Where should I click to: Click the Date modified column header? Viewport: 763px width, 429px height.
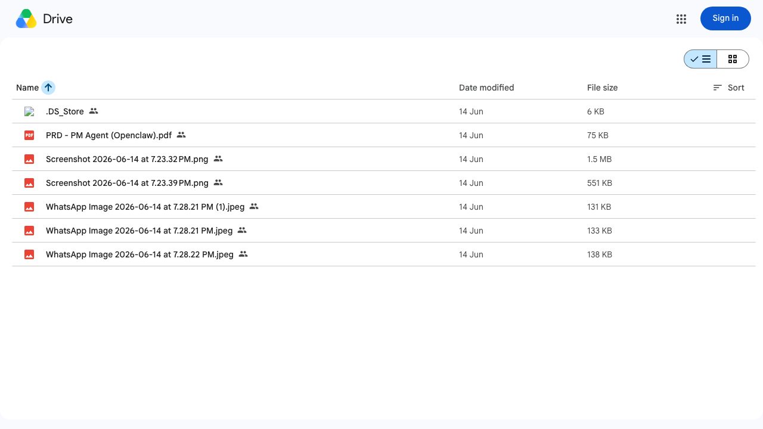pyautogui.click(x=486, y=88)
